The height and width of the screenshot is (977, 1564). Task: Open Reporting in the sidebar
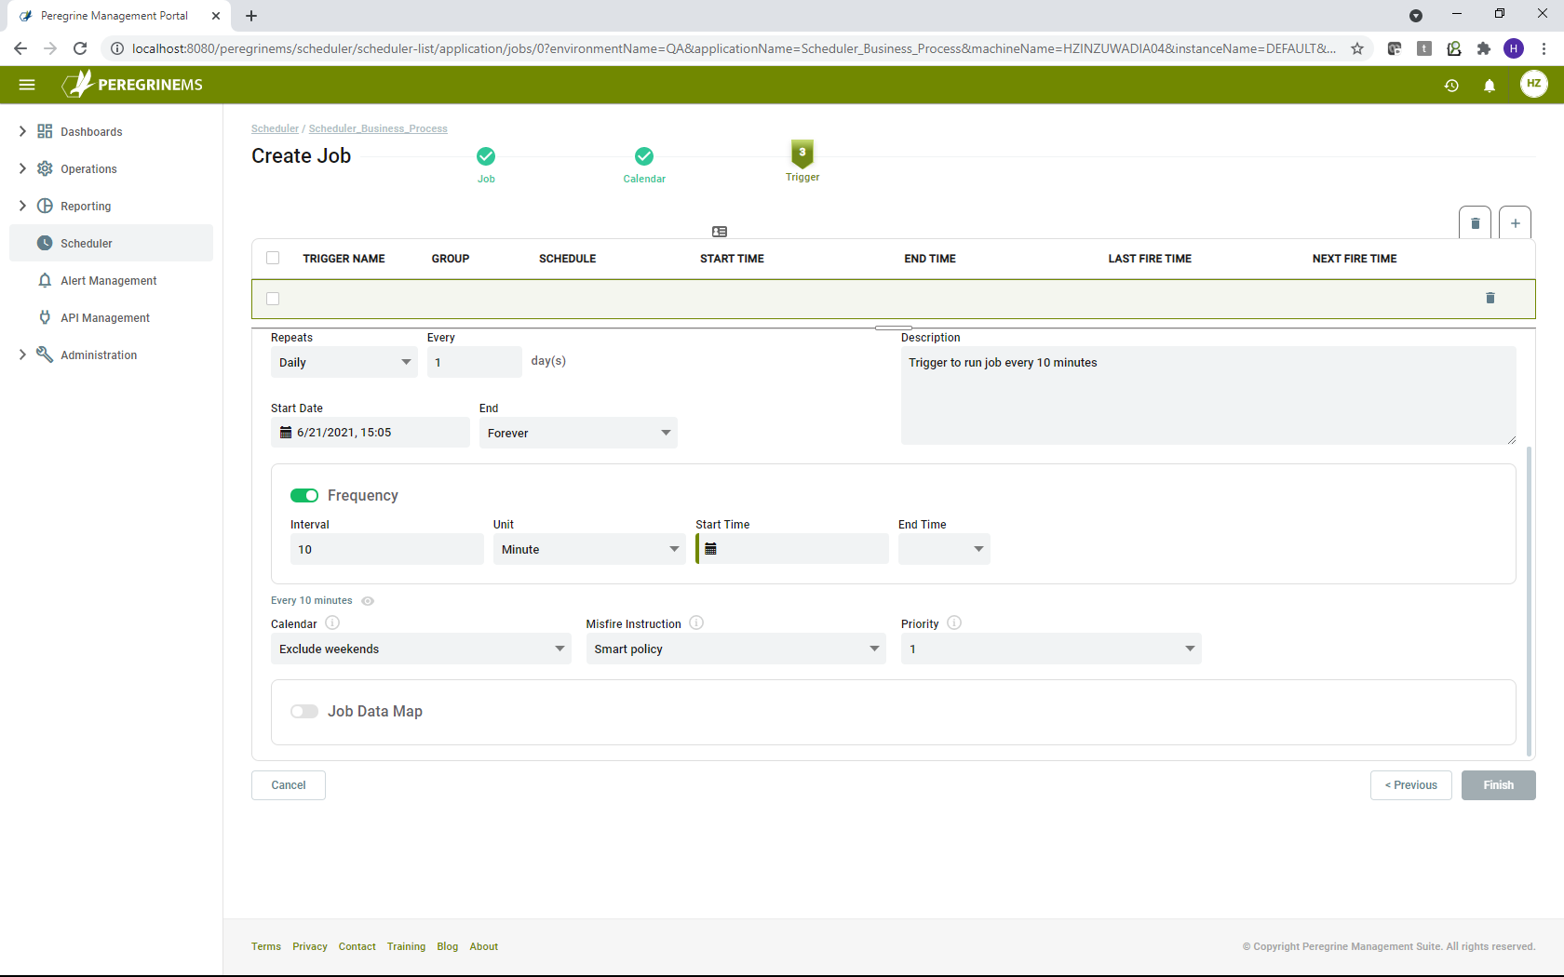click(x=111, y=206)
